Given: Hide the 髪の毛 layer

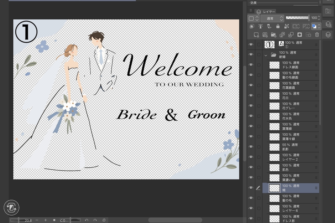Looking at the screenshot, I should pos(251,198).
